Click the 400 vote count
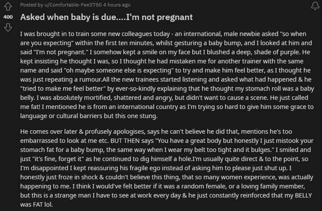 [8, 17]
